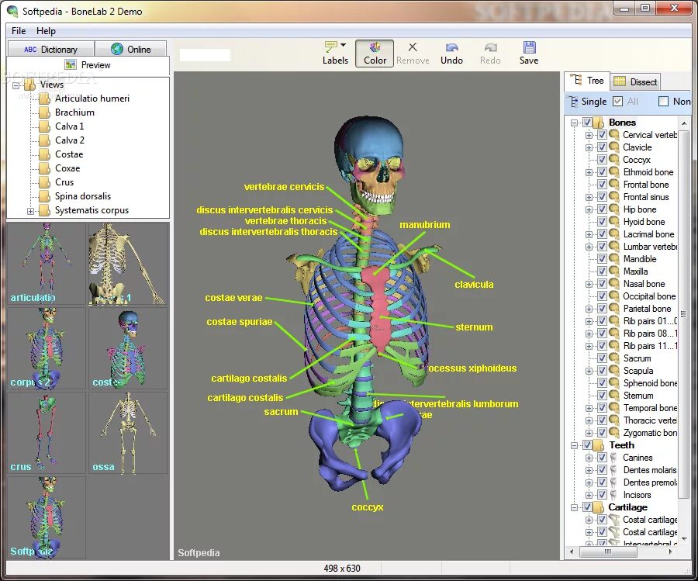Collapse the Teeth category
This screenshot has width=698, height=581.
(574, 445)
